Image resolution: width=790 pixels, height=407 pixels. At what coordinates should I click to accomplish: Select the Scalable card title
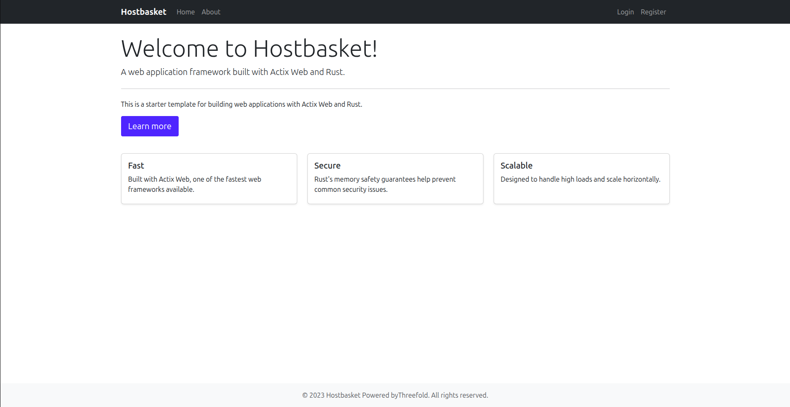516,166
